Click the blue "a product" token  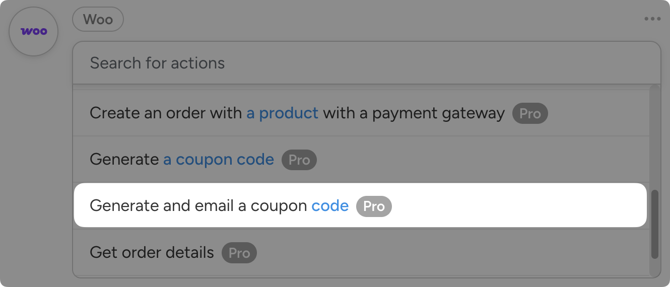pos(282,113)
